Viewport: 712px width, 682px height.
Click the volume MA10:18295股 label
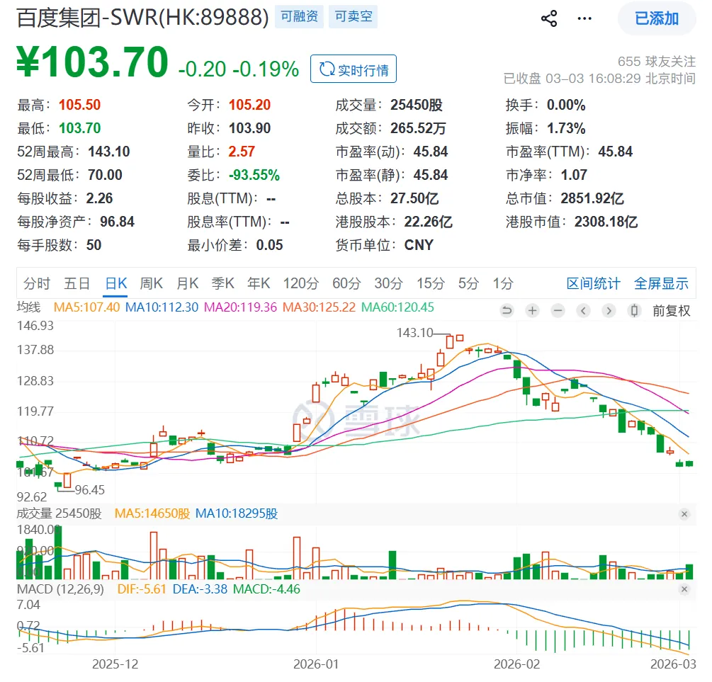click(x=237, y=514)
